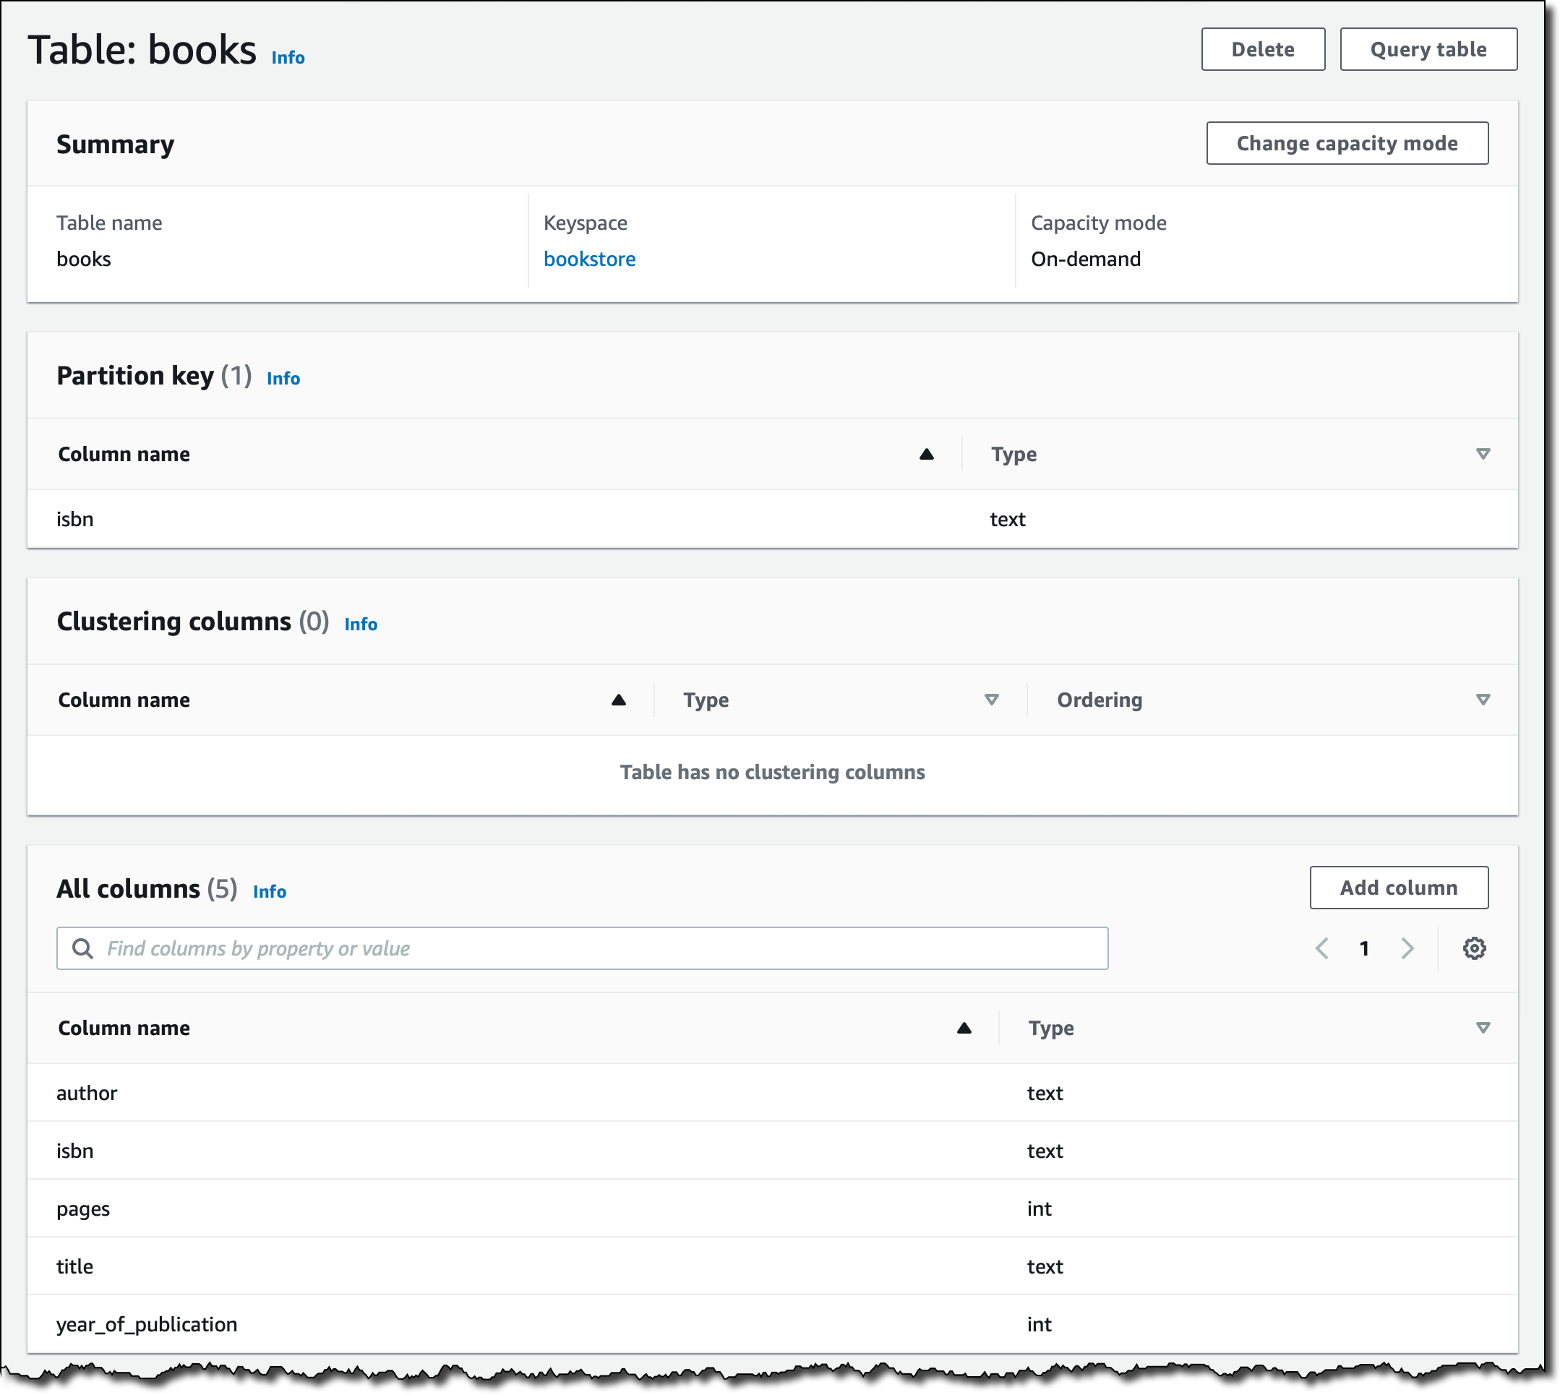1560x1395 pixels.
Task: Click Change capacity mode button
Action: pyautogui.click(x=1346, y=143)
